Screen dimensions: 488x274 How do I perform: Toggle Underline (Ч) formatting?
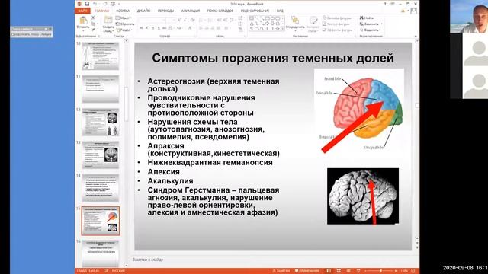coord(152,28)
